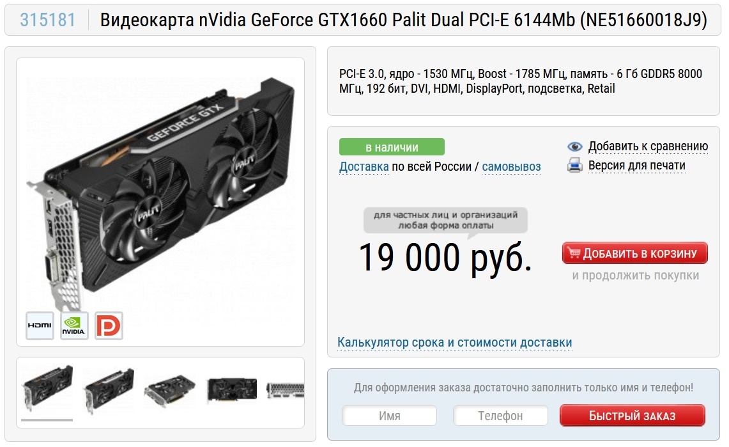The image size is (729, 447).
Task: Click the NVIDIA logo badge
Action: click(74, 325)
